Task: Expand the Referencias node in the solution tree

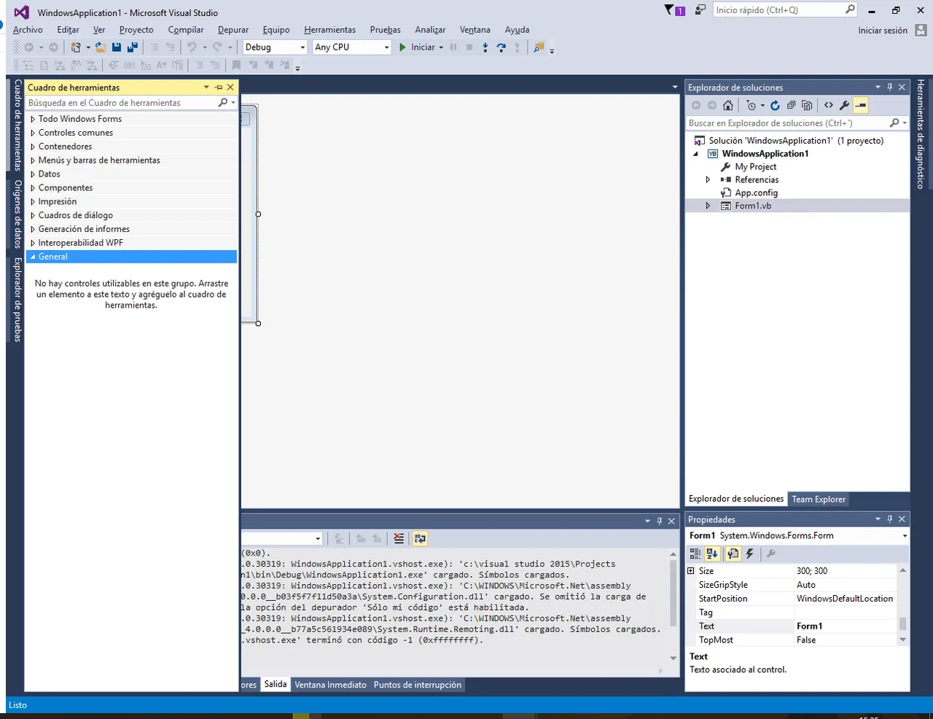Action: coord(708,179)
